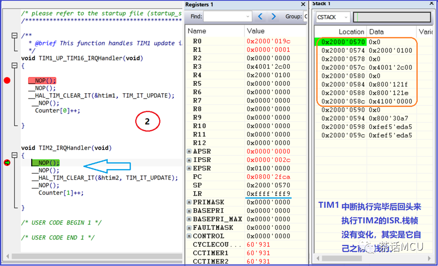Expand the CONTROL register
The width and height of the screenshot is (438, 266).
189,236
